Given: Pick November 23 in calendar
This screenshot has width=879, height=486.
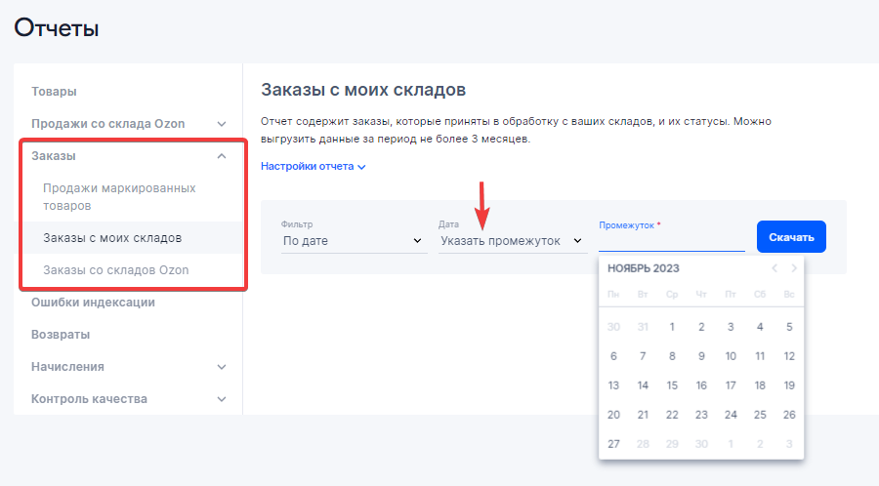Looking at the screenshot, I should (x=701, y=415).
